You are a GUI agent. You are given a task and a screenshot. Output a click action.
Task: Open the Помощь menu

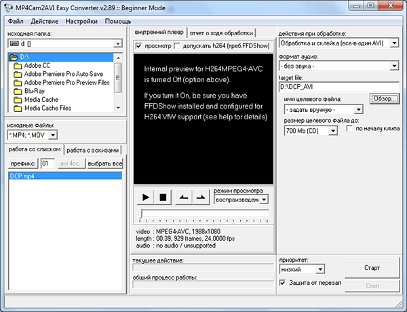point(118,21)
